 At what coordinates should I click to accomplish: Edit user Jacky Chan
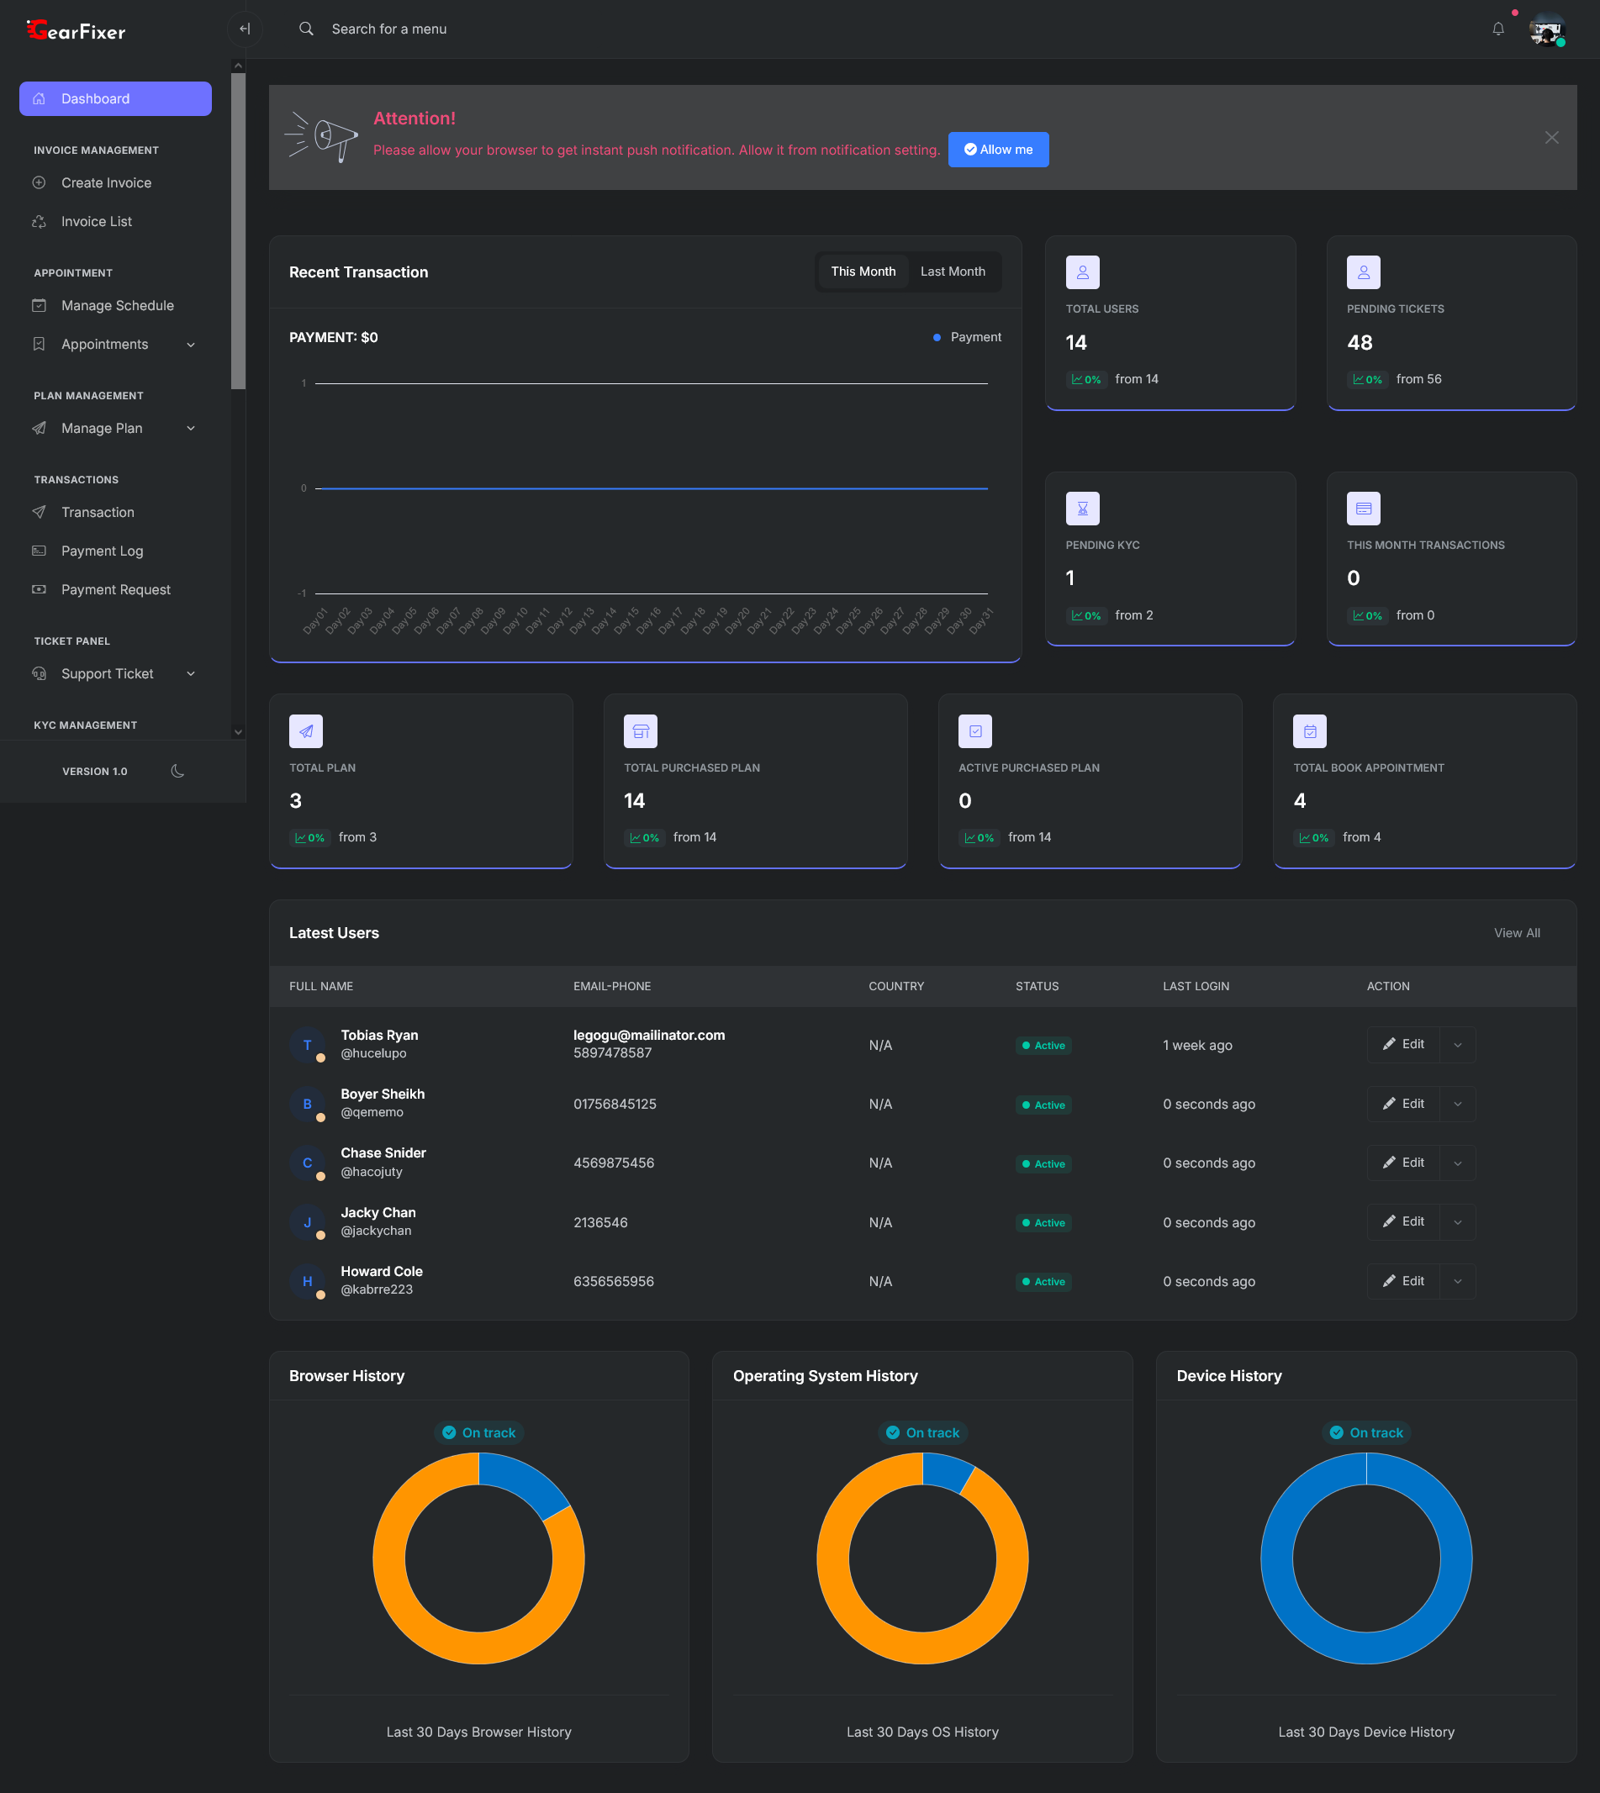click(1403, 1221)
